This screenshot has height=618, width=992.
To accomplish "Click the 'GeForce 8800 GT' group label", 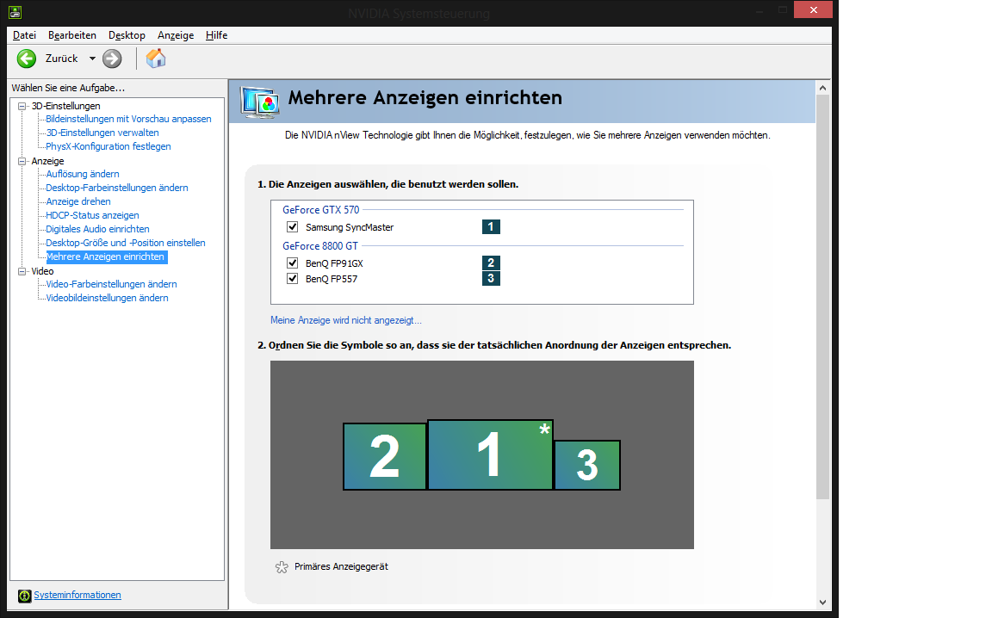I will (320, 246).
